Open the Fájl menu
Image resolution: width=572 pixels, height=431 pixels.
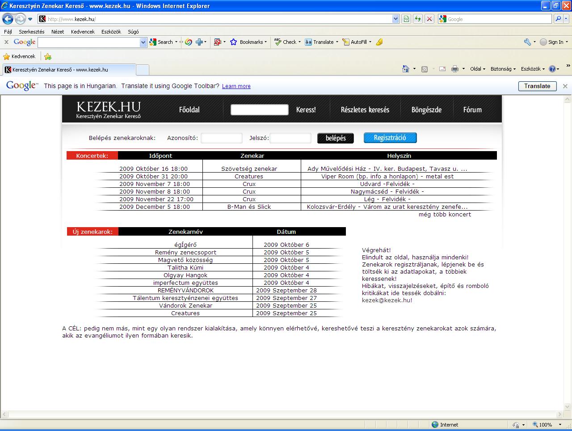(x=8, y=32)
